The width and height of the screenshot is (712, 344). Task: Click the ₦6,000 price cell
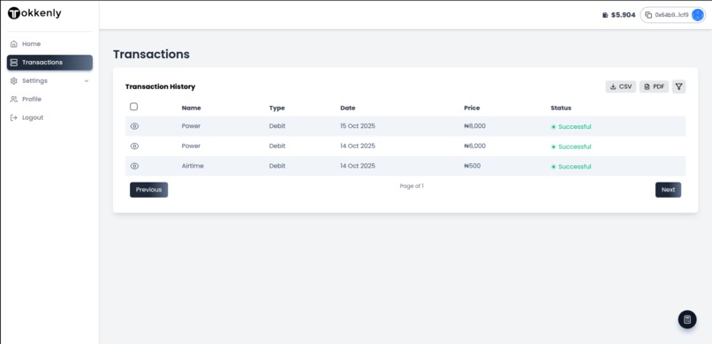(x=475, y=146)
